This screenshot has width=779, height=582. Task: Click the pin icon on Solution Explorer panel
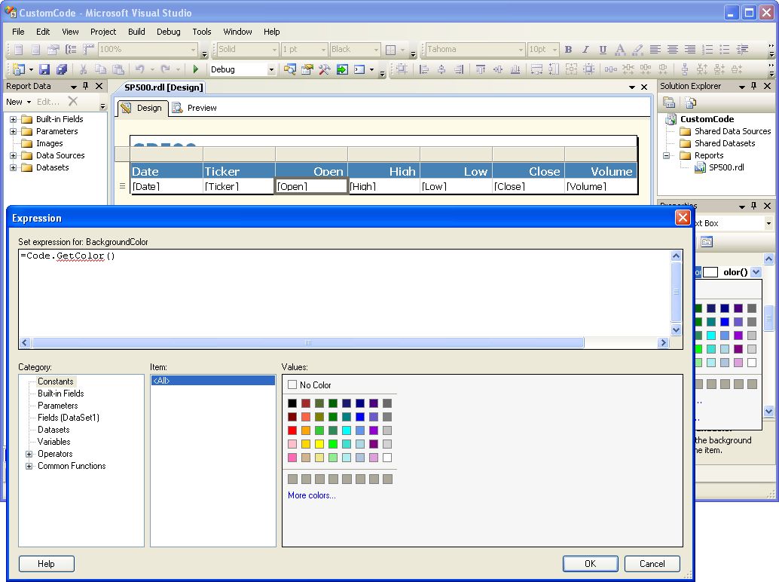753,86
